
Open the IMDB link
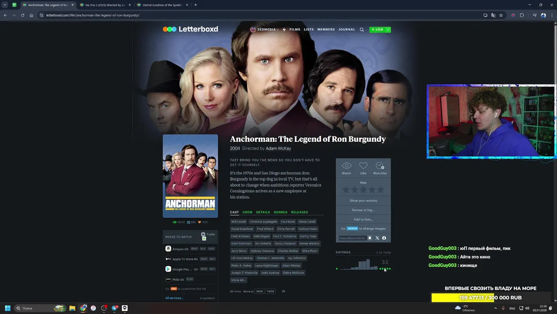click(x=260, y=291)
